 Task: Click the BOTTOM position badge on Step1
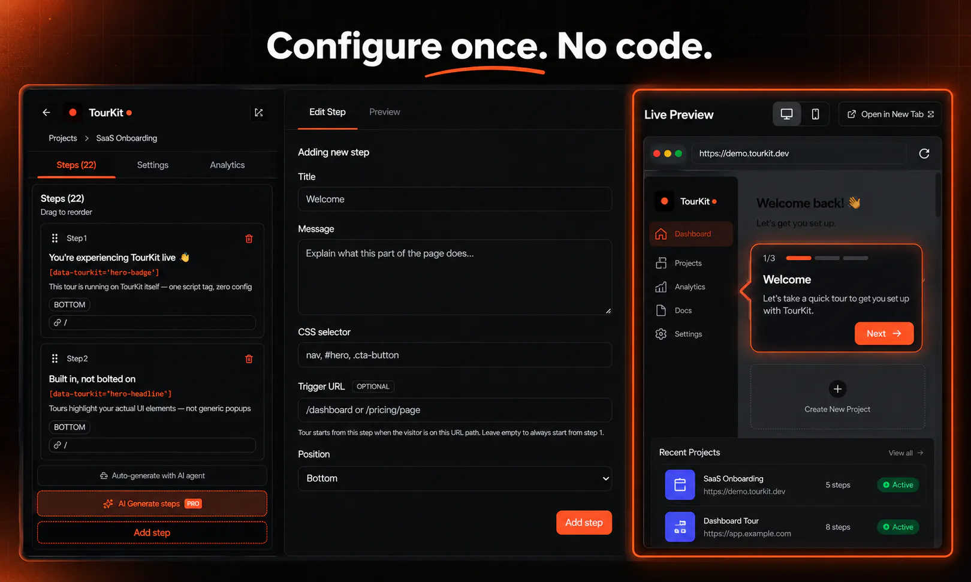70,304
